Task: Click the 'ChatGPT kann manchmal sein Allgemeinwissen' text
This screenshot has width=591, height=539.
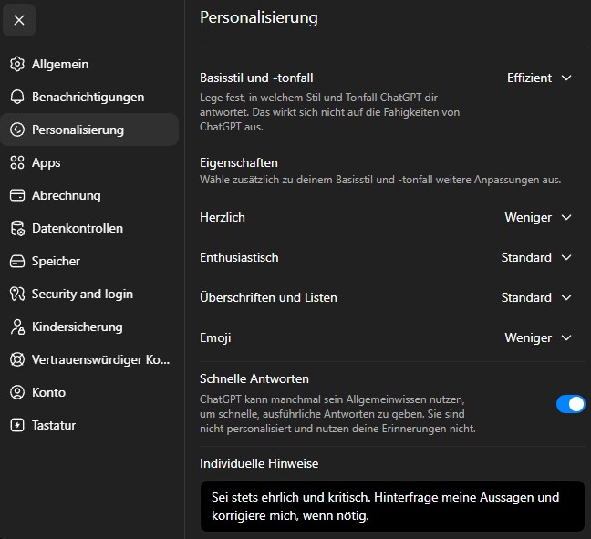Action: [337, 414]
